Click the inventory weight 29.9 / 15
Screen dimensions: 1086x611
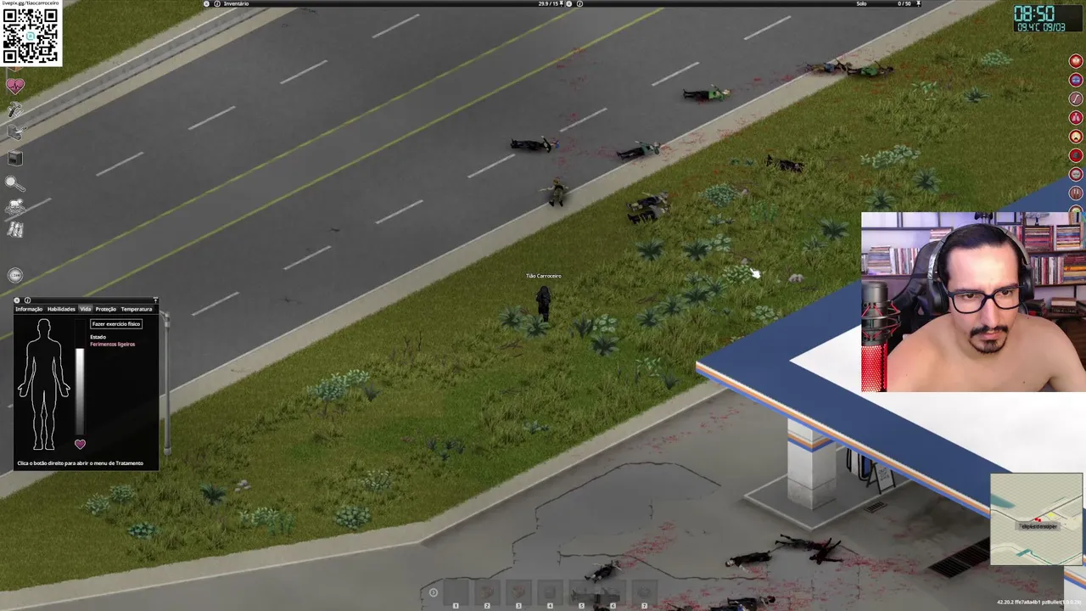pos(550,3)
